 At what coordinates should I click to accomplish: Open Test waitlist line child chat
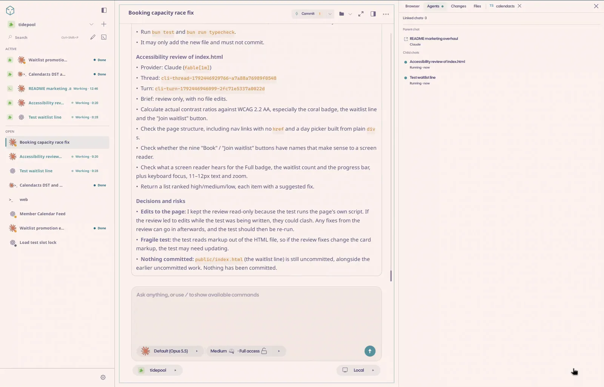[422, 77]
